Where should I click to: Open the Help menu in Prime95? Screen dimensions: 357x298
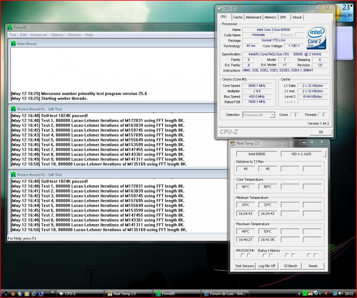coord(89,35)
